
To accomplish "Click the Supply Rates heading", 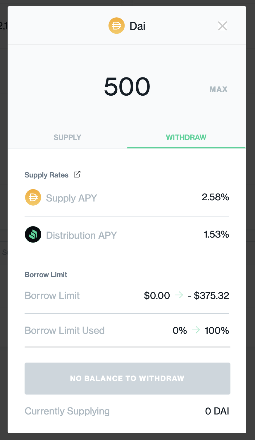I will (46, 175).
